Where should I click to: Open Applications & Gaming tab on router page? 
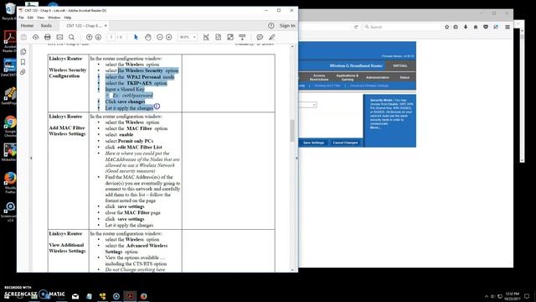[x=348, y=77]
